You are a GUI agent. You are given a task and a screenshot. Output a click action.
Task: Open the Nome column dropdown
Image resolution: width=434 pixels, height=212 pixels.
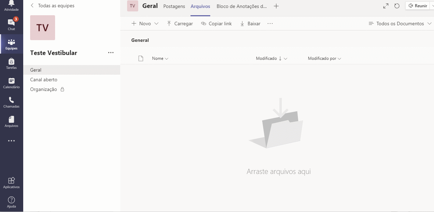(x=160, y=58)
